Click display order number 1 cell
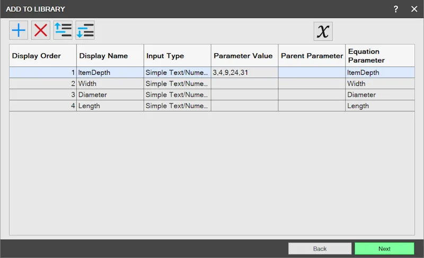 click(x=43, y=73)
